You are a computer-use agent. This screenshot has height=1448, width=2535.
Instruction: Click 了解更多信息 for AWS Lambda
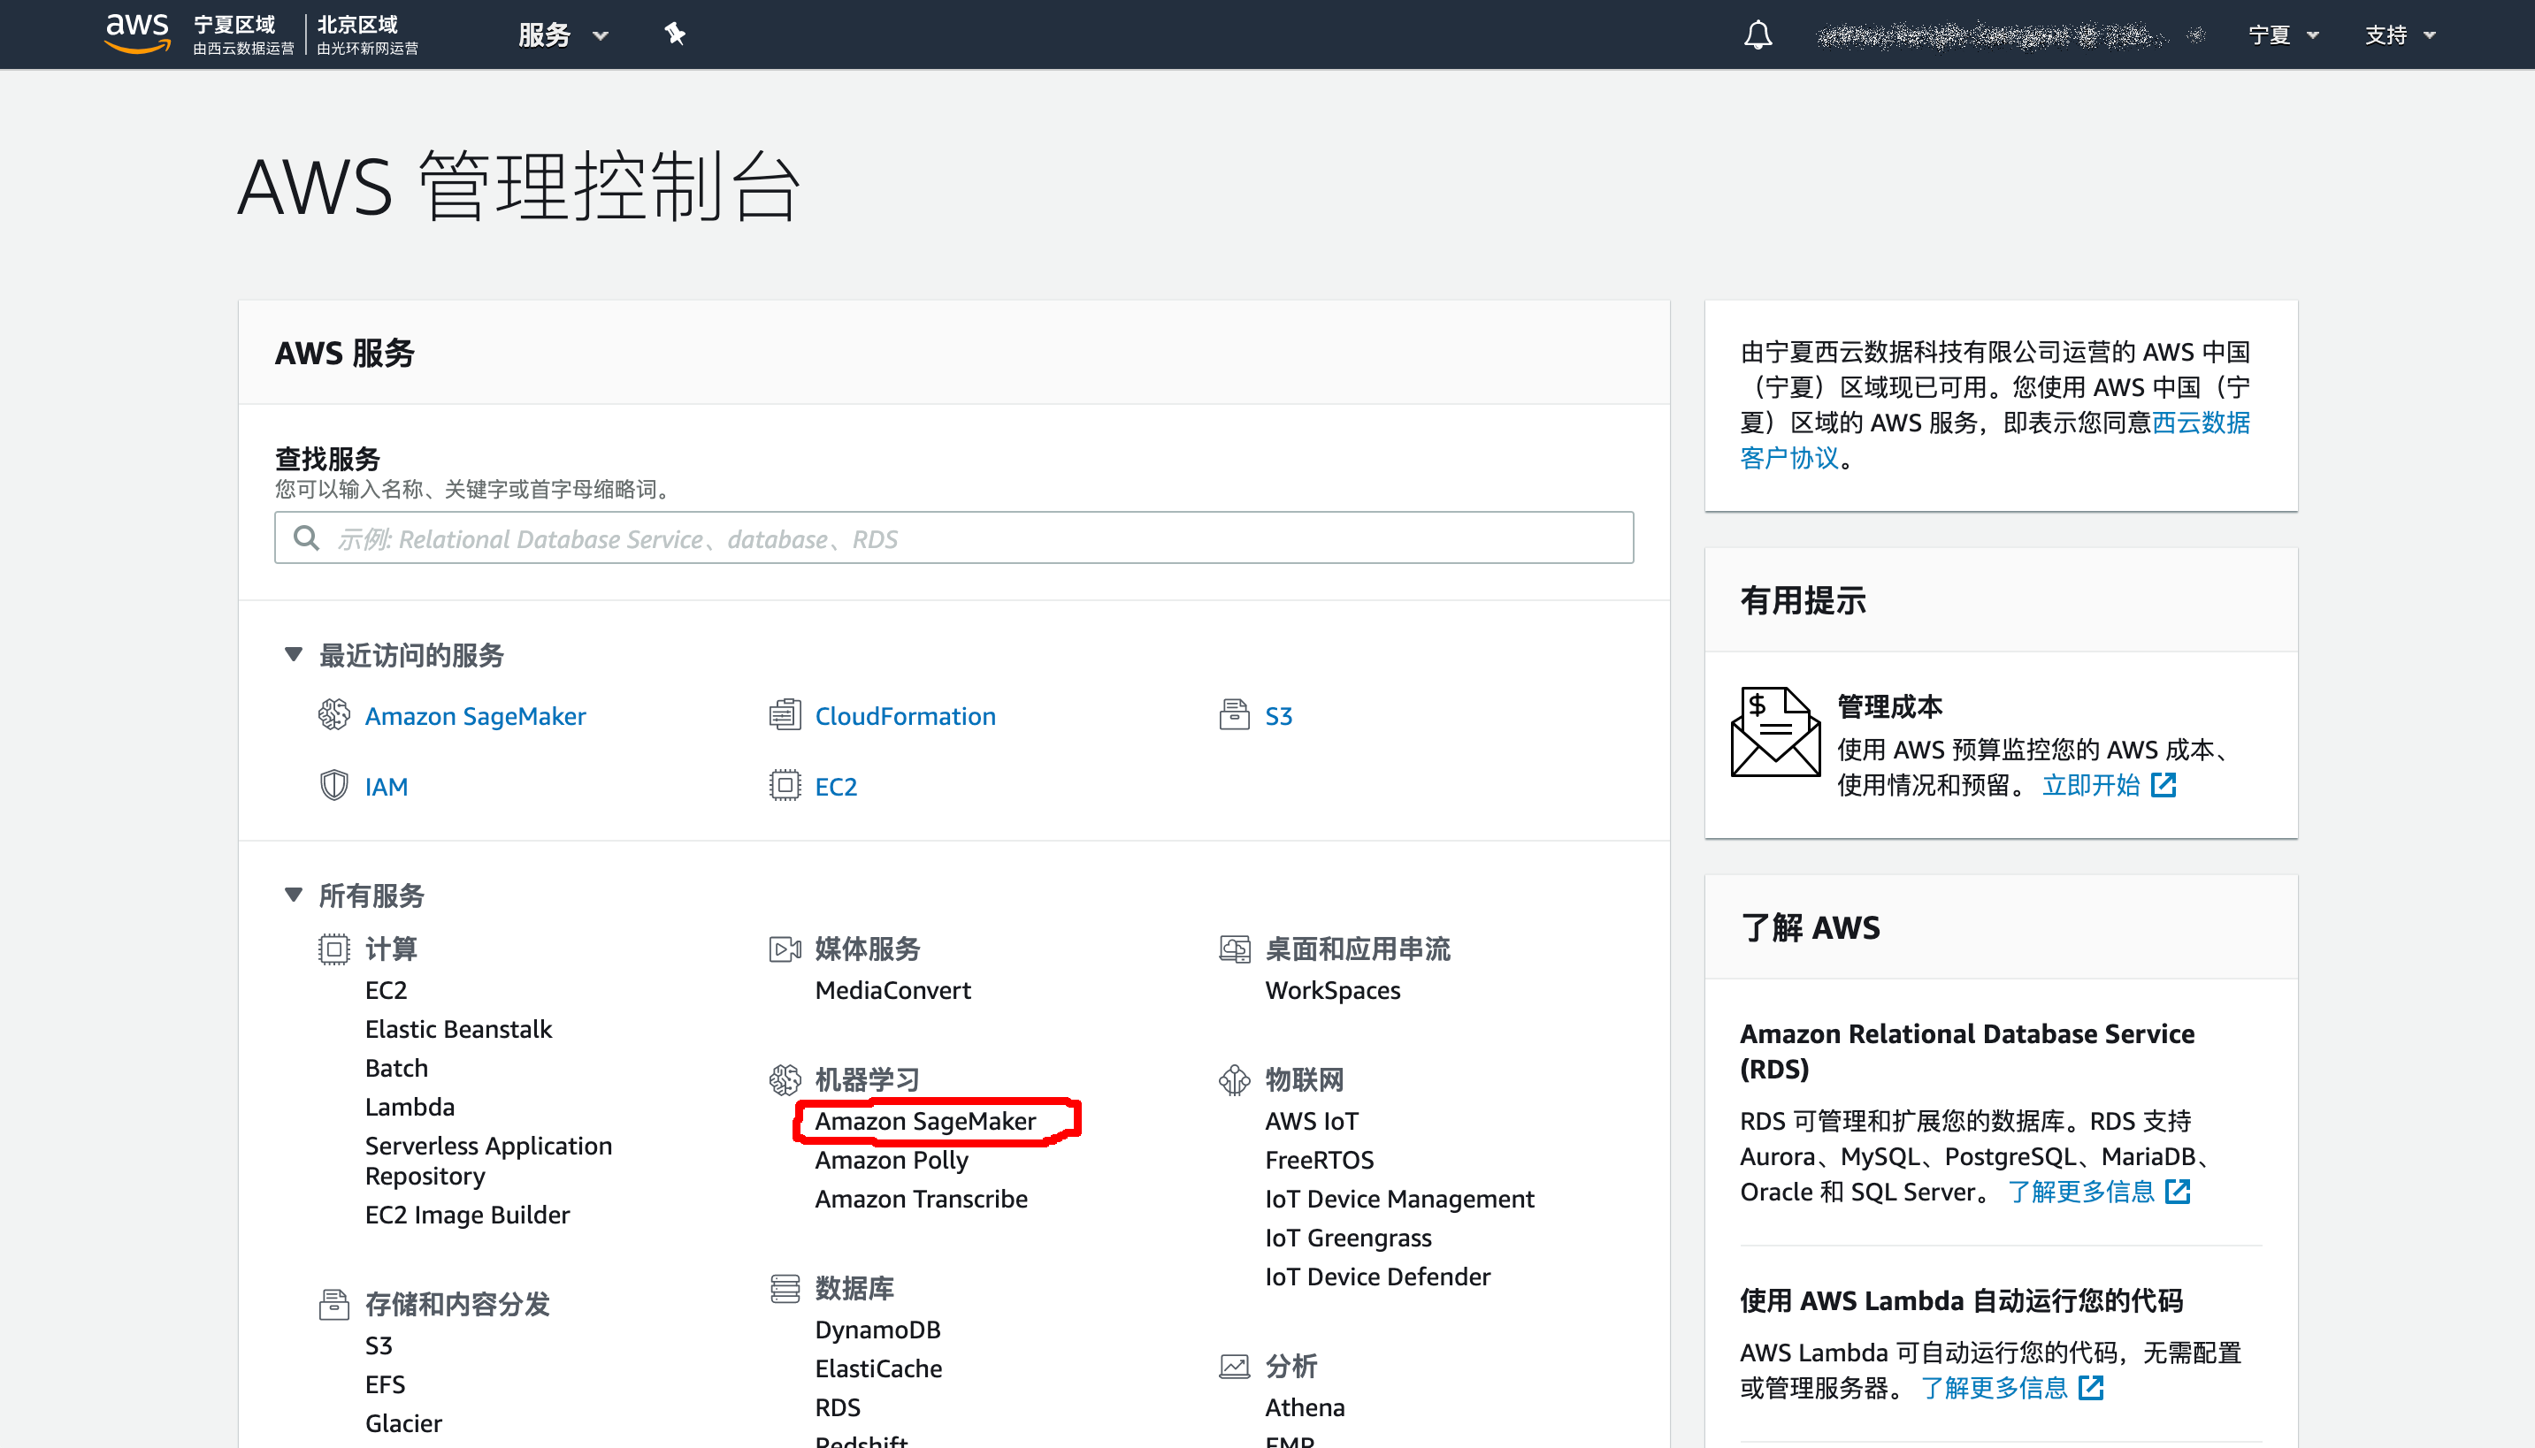[x=1994, y=1388]
